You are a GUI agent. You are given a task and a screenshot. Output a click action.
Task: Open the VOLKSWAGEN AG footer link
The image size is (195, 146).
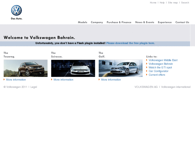click(146, 87)
